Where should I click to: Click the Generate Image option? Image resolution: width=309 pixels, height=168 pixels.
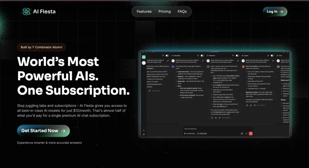point(190,134)
